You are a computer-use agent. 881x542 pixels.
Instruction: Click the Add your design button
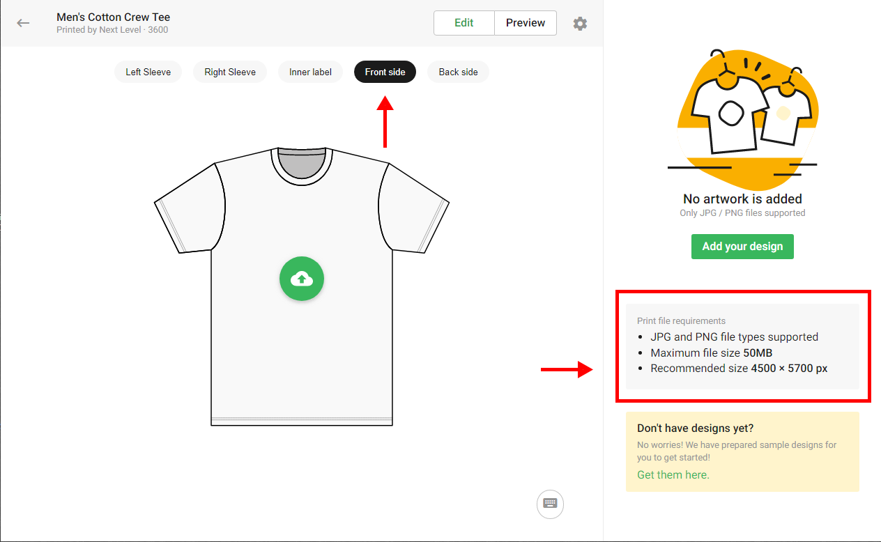742,246
